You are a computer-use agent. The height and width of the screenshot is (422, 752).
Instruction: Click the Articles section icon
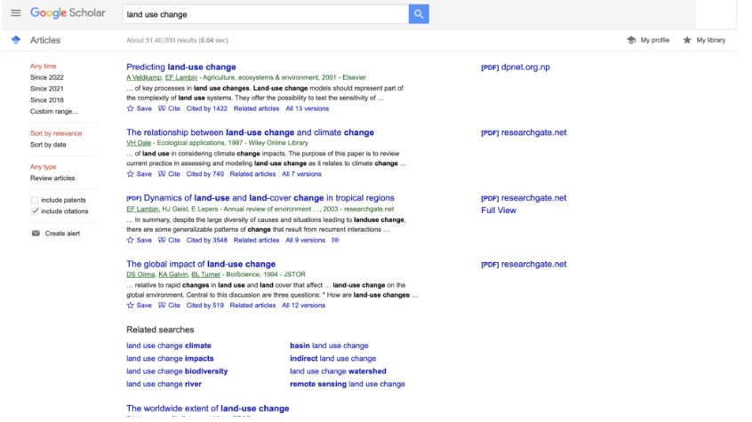tap(15, 41)
